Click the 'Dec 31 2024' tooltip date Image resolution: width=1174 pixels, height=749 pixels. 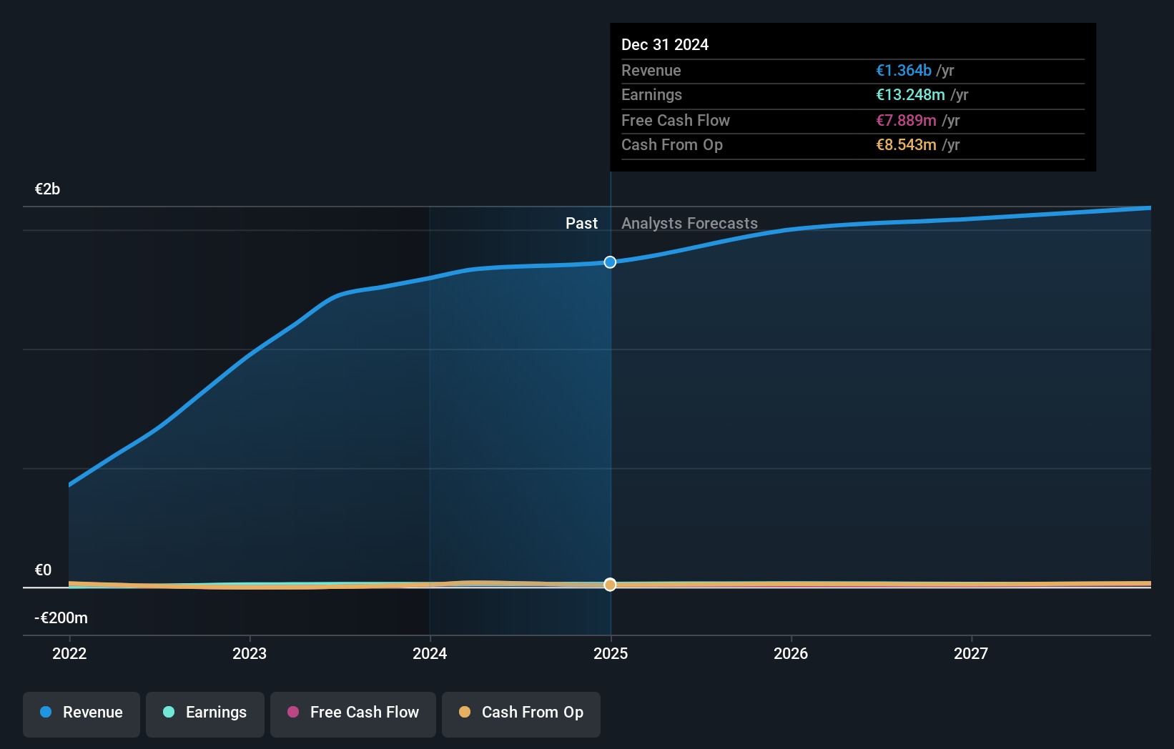tap(665, 44)
